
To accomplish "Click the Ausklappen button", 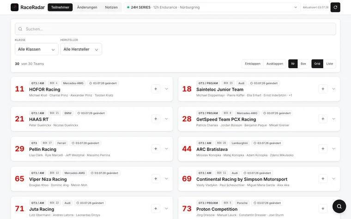I will [x=275, y=64].
